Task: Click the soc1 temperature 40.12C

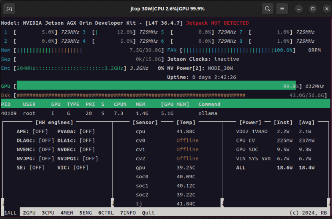Action: (x=186, y=185)
